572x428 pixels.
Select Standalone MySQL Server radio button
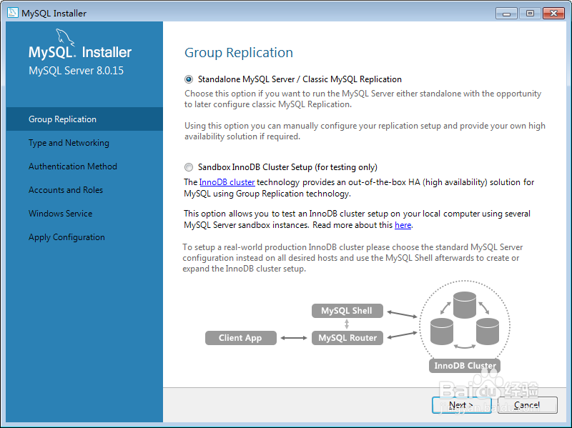189,79
